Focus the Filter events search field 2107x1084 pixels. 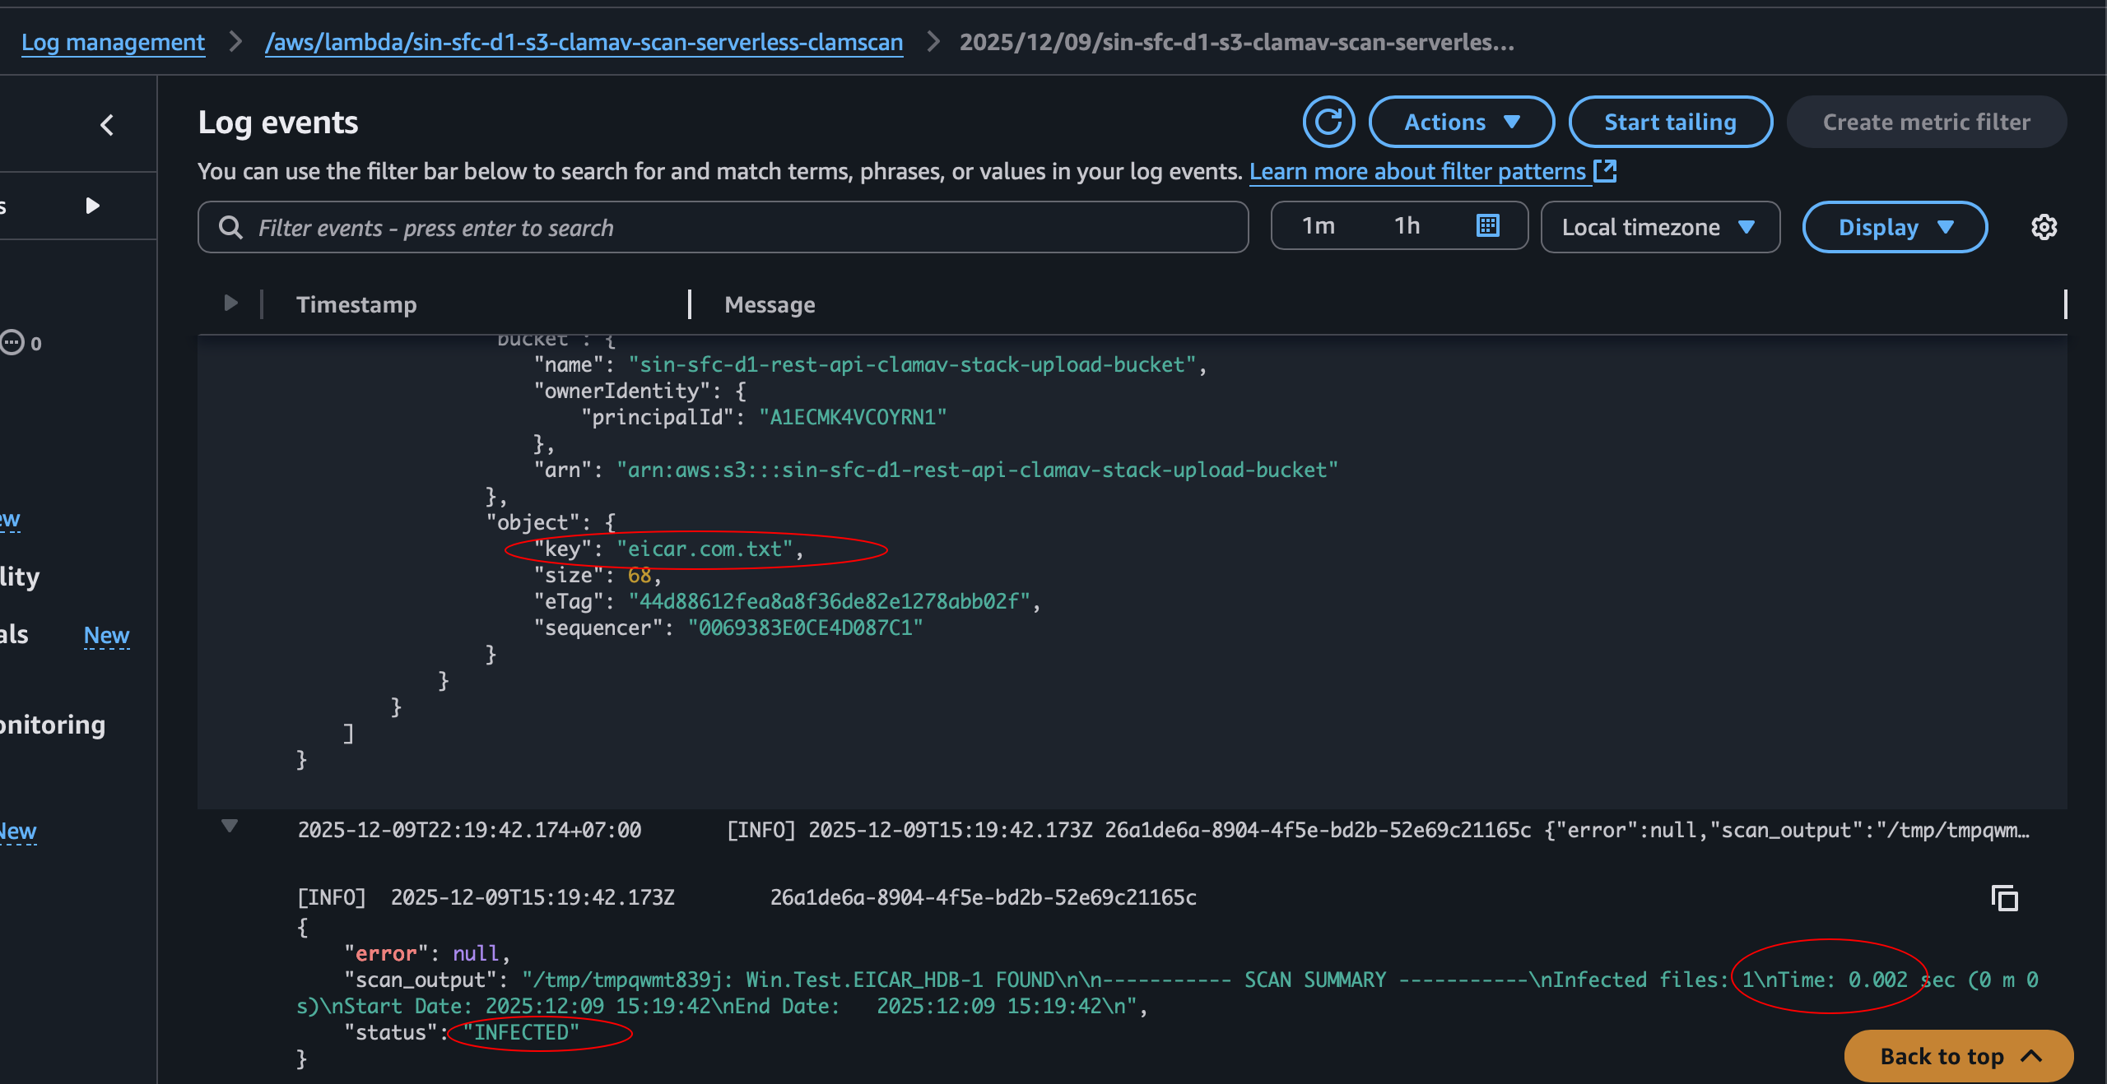[x=723, y=227]
